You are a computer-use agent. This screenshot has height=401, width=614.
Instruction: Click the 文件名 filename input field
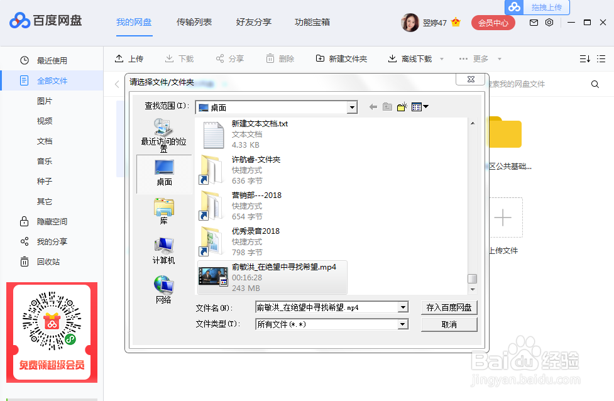[327, 307]
